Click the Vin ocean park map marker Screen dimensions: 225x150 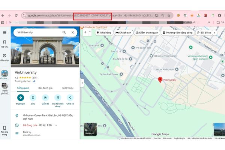(133, 48)
